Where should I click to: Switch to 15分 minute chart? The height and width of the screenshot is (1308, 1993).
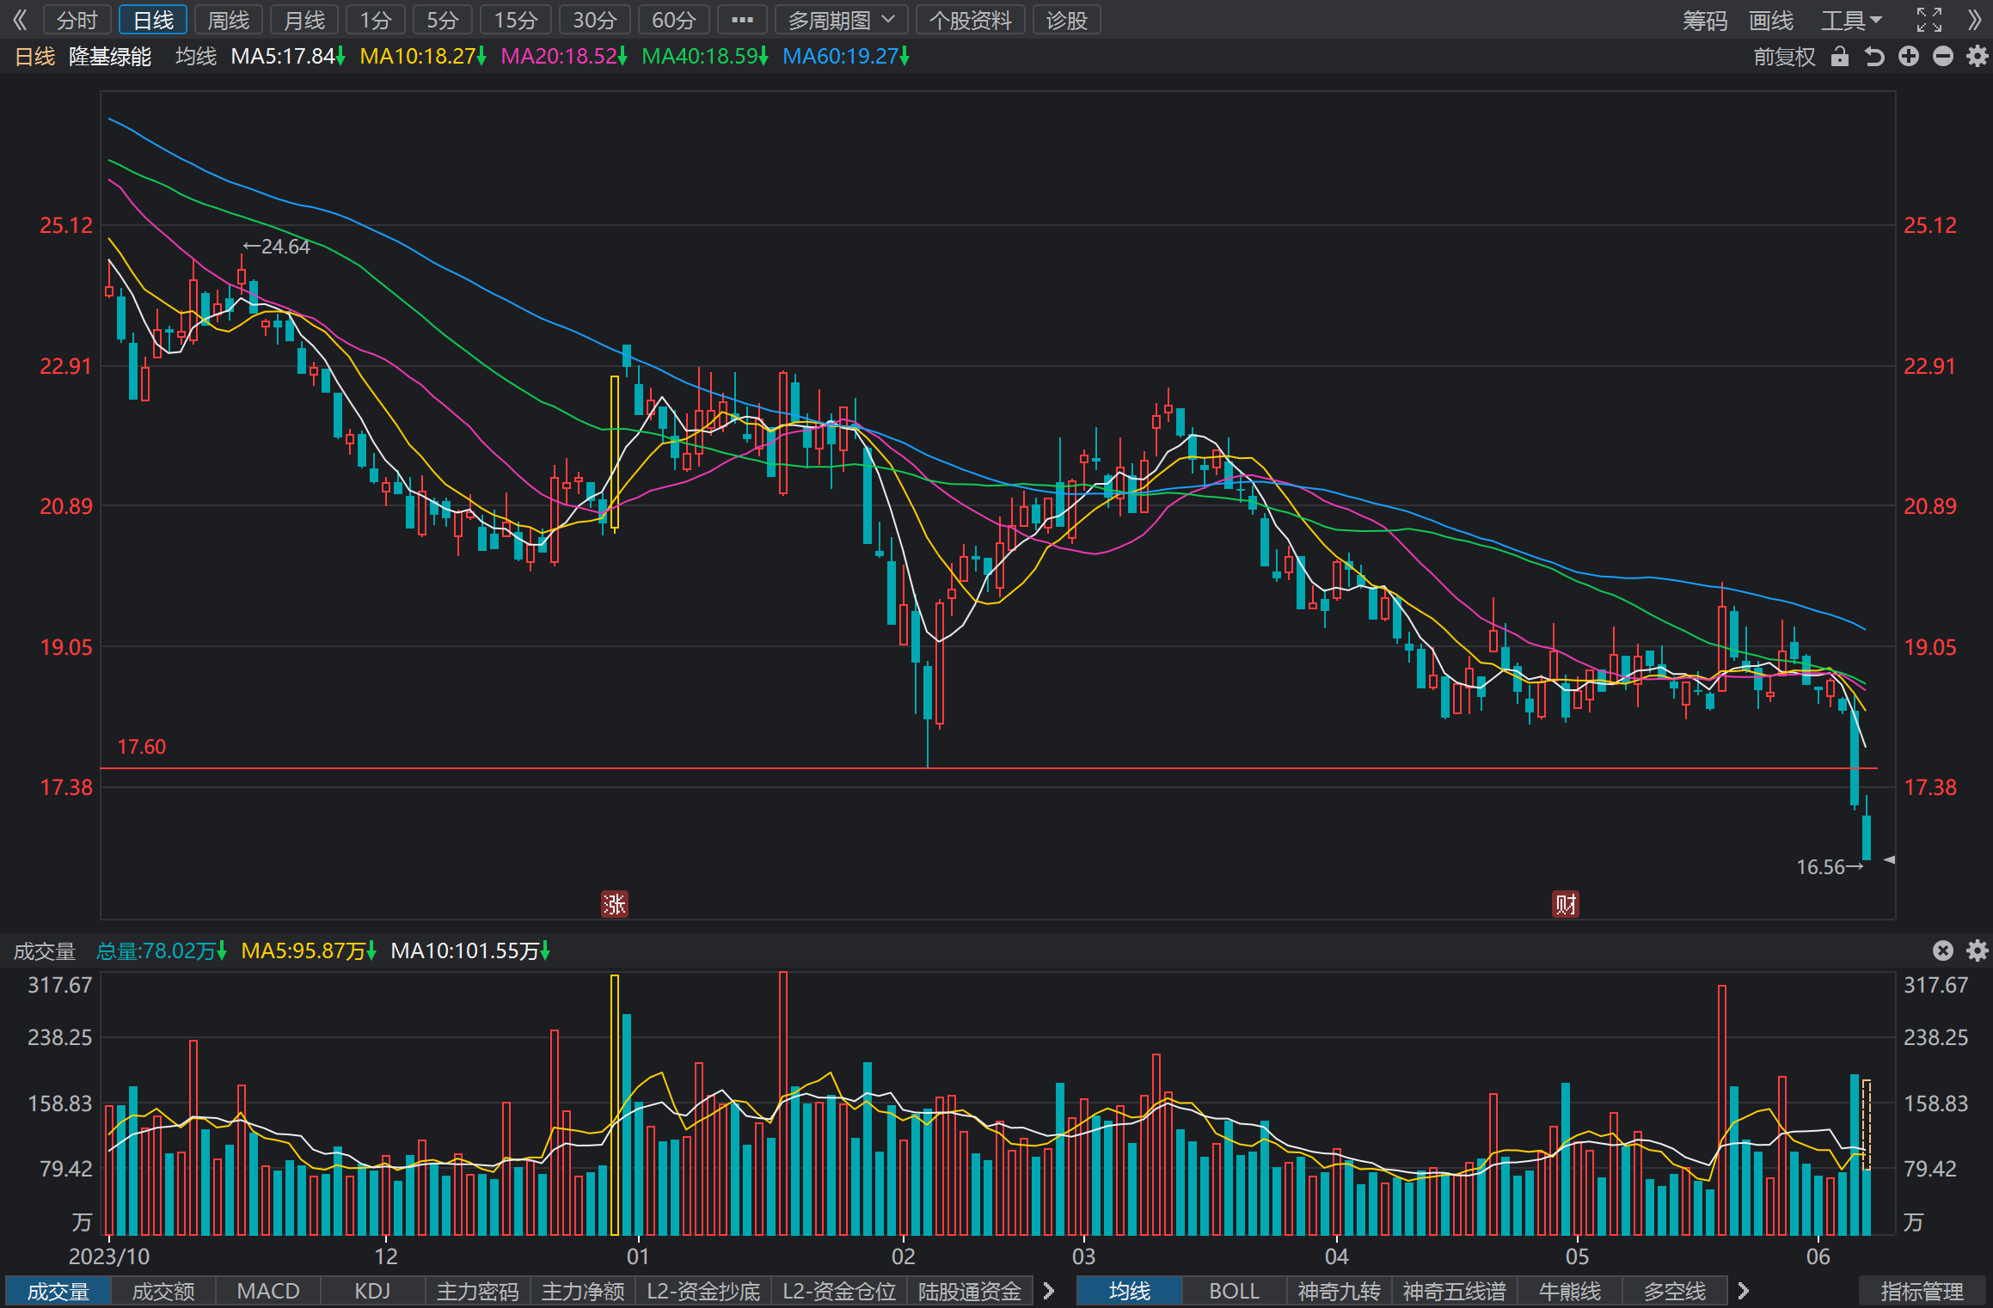pyautogui.click(x=516, y=20)
